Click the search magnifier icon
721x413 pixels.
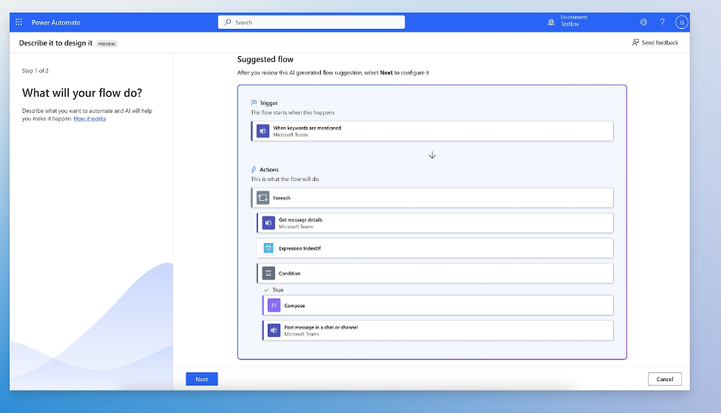[x=228, y=22]
